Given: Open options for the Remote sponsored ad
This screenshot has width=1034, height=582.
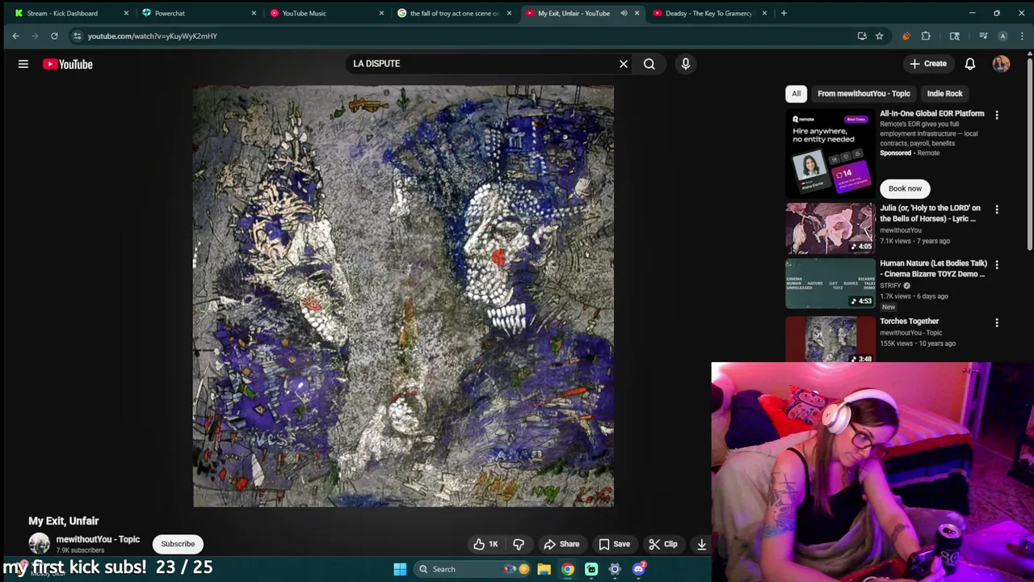Looking at the screenshot, I should pyautogui.click(x=997, y=116).
